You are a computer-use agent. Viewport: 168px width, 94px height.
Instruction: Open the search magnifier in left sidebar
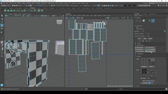point(2,56)
